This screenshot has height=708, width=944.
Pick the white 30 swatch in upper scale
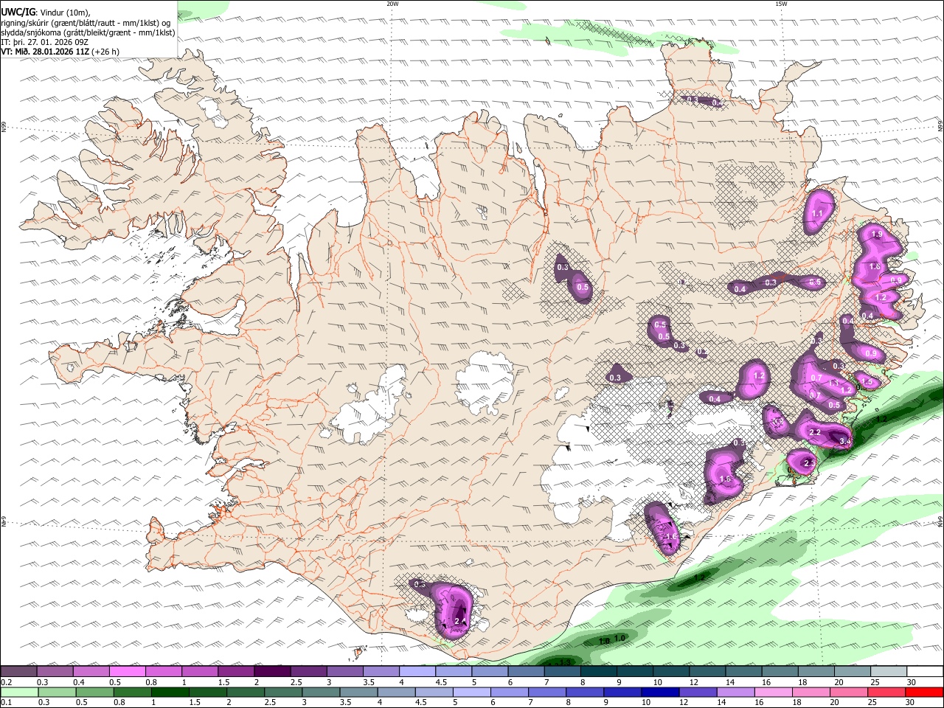pyautogui.click(x=925, y=672)
